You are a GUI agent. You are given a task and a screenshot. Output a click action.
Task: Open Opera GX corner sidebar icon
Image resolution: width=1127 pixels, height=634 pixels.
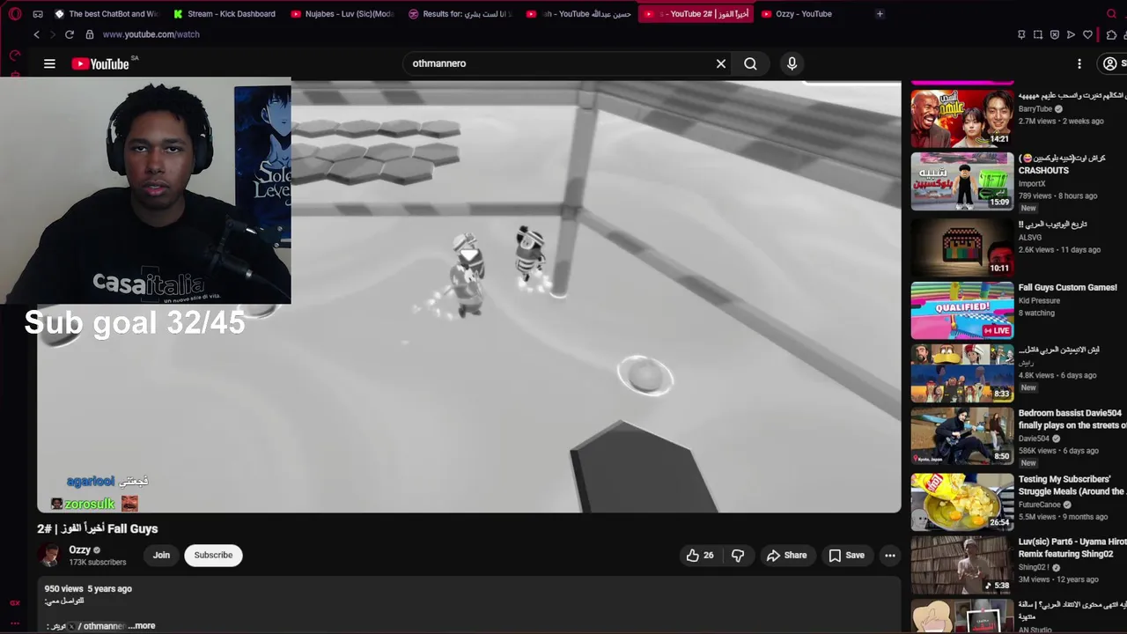(15, 602)
